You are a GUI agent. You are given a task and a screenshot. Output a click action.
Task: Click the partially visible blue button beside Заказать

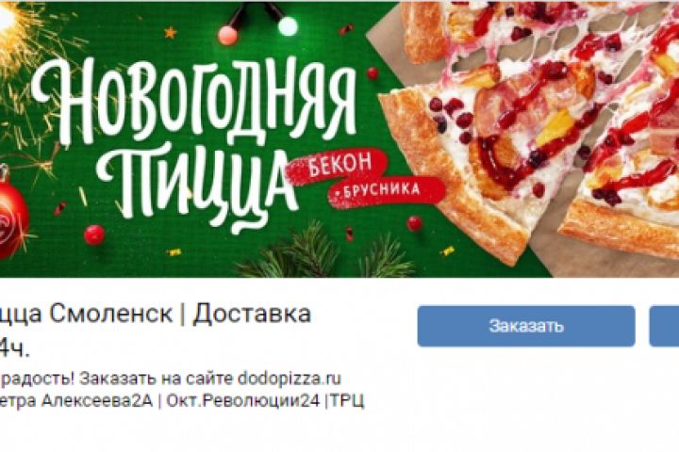[664, 326]
